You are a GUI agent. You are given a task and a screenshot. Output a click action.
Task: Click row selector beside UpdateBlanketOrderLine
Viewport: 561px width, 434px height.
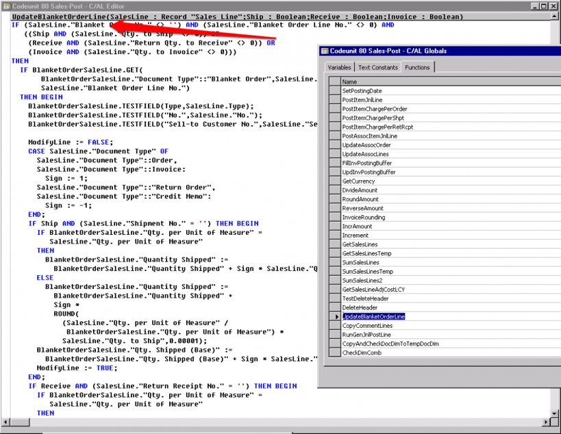(x=335, y=316)
